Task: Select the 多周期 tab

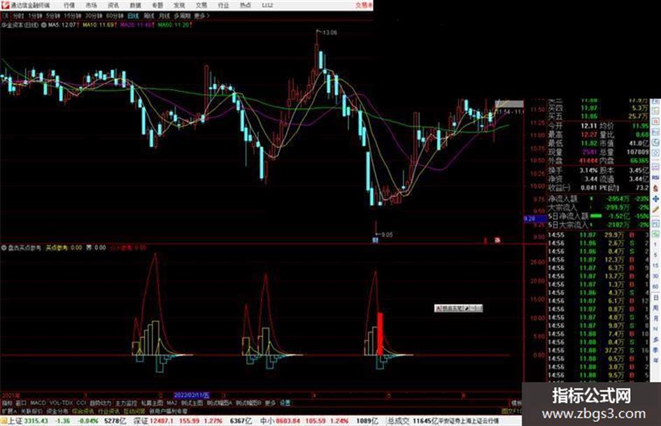Action: 182,15
